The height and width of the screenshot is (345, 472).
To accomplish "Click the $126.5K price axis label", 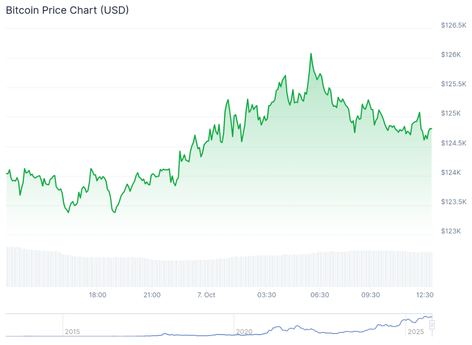I will 453,25.
